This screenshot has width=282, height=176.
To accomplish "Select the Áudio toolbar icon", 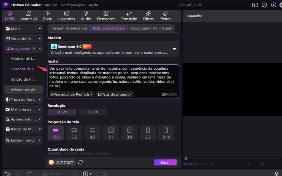I will 86,16.
